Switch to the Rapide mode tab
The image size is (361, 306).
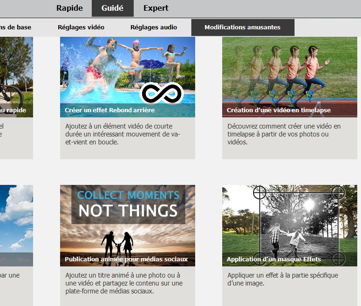pyautogui.click(x=69, y=8)
